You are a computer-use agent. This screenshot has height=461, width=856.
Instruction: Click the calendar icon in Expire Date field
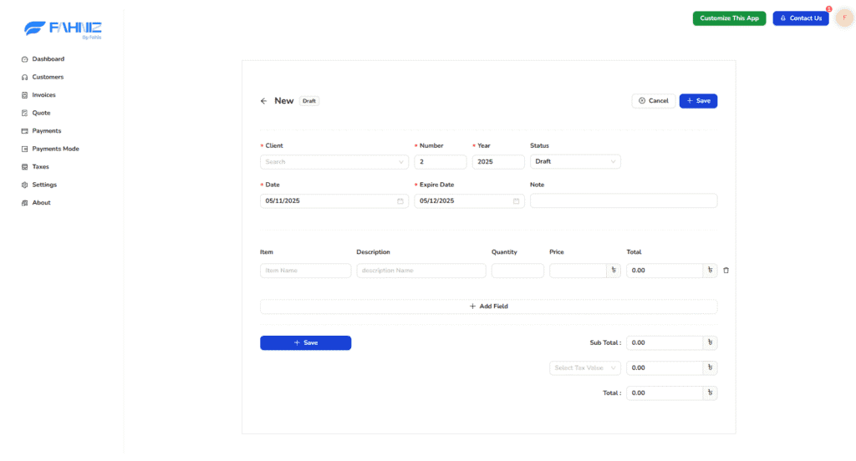click(x=516, y=201)
